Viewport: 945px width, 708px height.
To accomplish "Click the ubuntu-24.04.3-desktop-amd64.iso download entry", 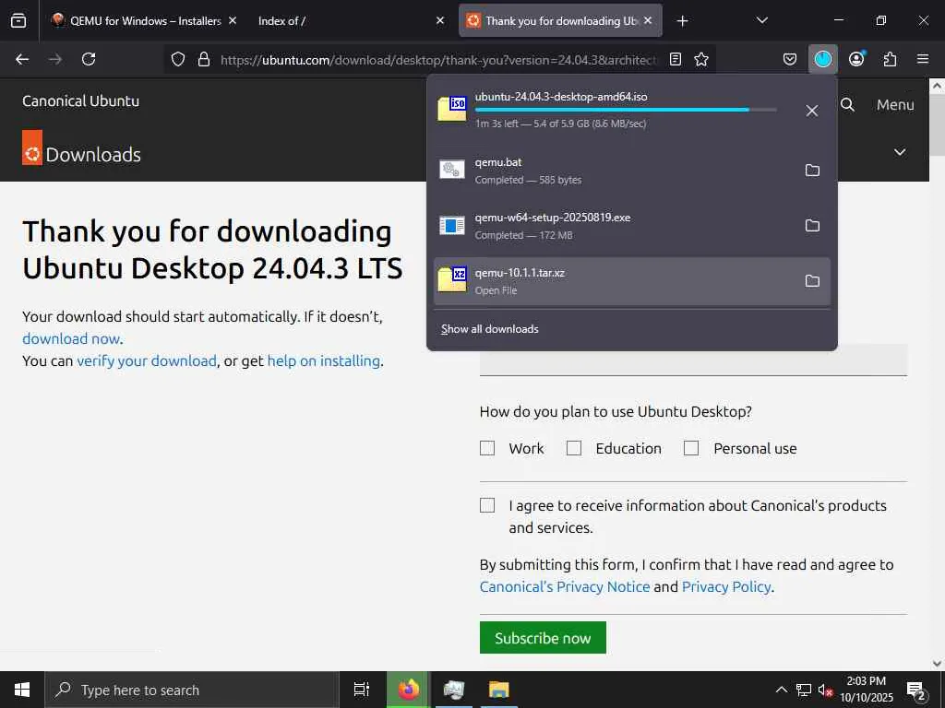I will click(x=614, y=111).
